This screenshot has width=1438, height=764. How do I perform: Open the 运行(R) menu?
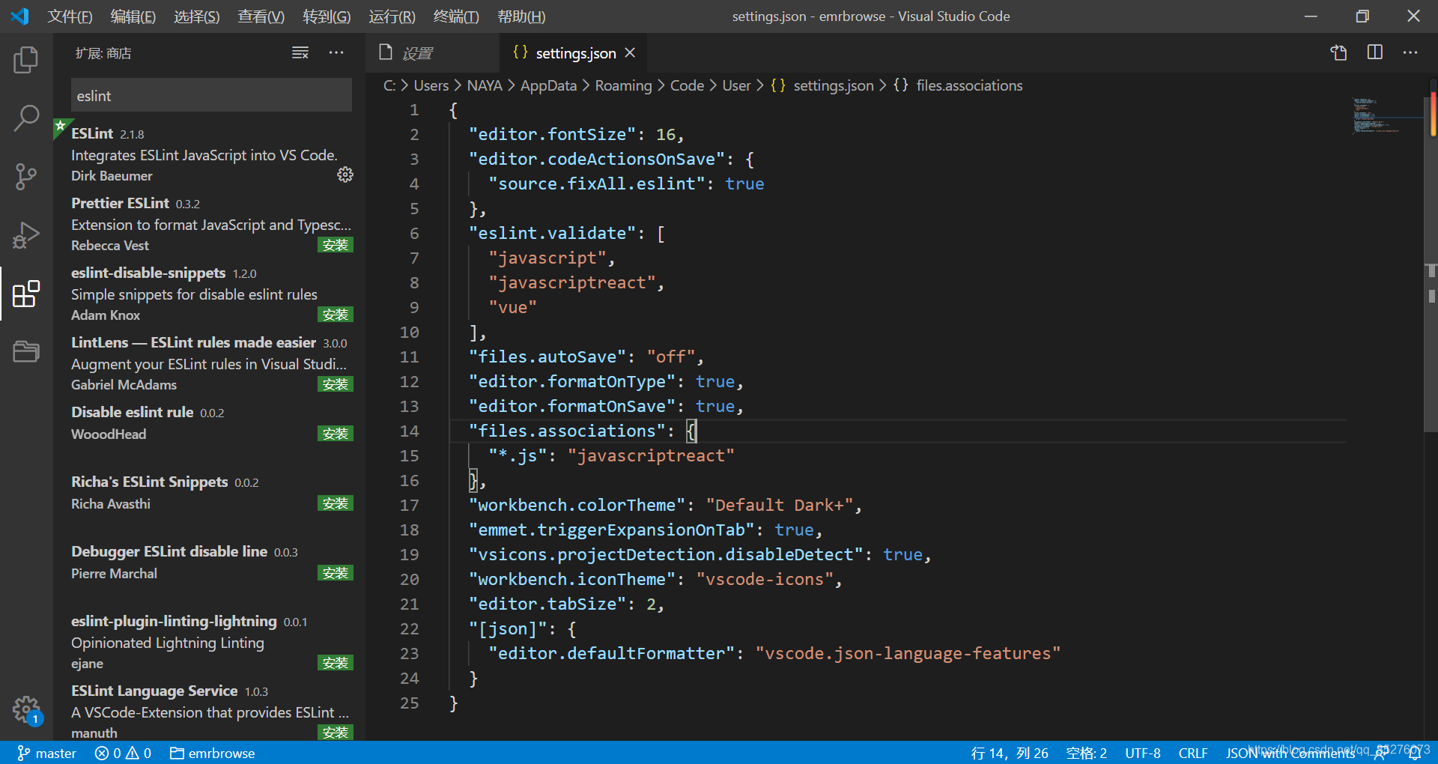click(x=392, y=16)
